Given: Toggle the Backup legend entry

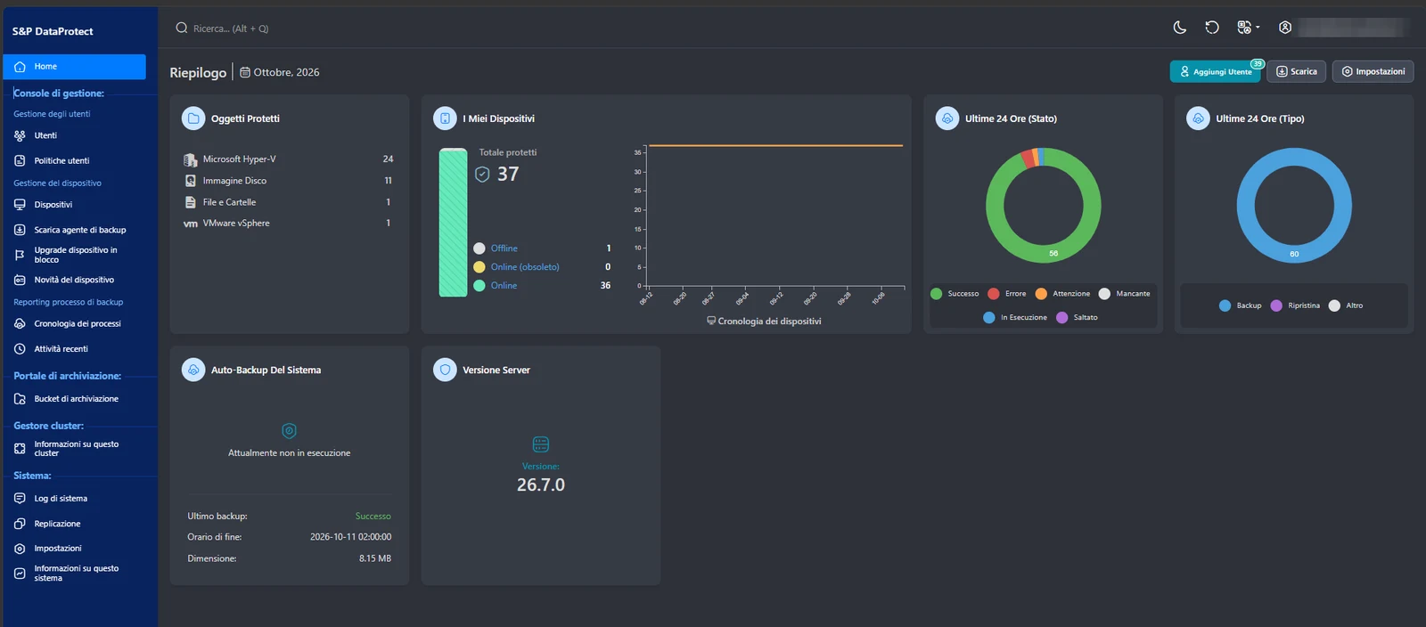Looking at the screenshot, I should 1241,305.
